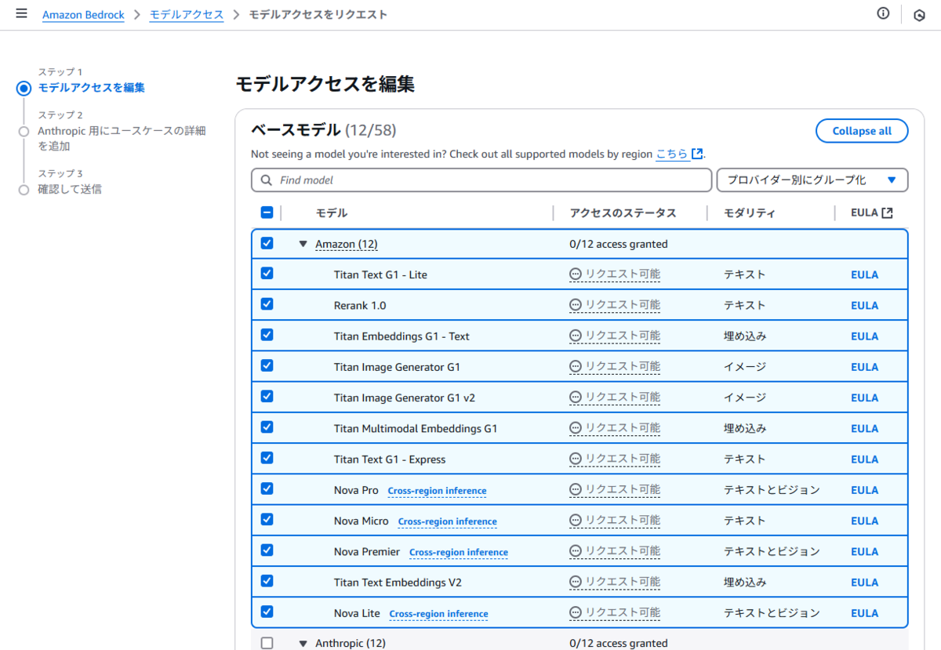Click status icon in Nova Premier row
The width and height of the screenshot is (941, 650).
pos(576,551)
